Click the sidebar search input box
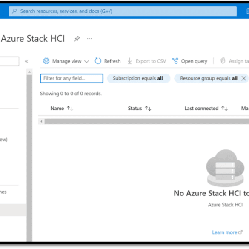Viewport: 249px width, 249px height. pos(9,61)
